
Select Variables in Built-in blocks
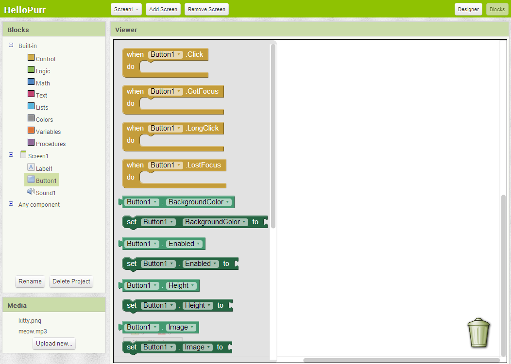point(48,132)
